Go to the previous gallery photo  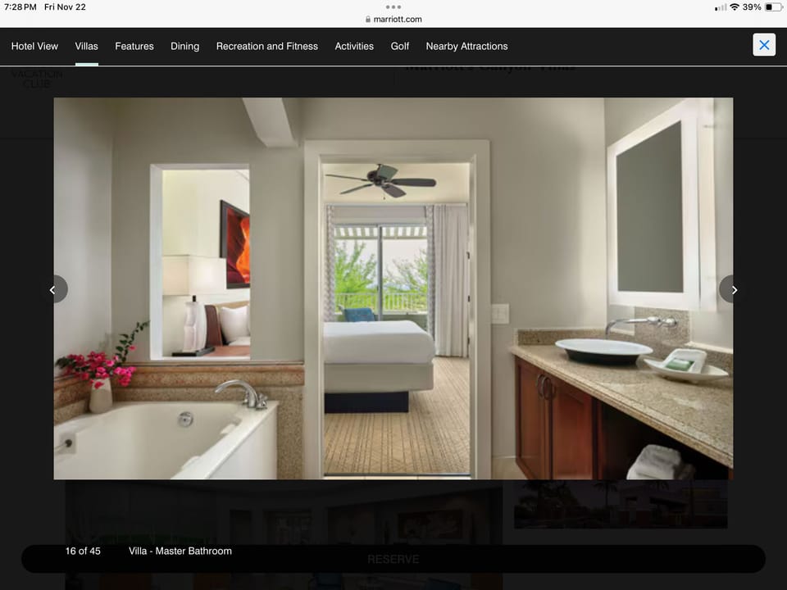(x=54, y=289)
